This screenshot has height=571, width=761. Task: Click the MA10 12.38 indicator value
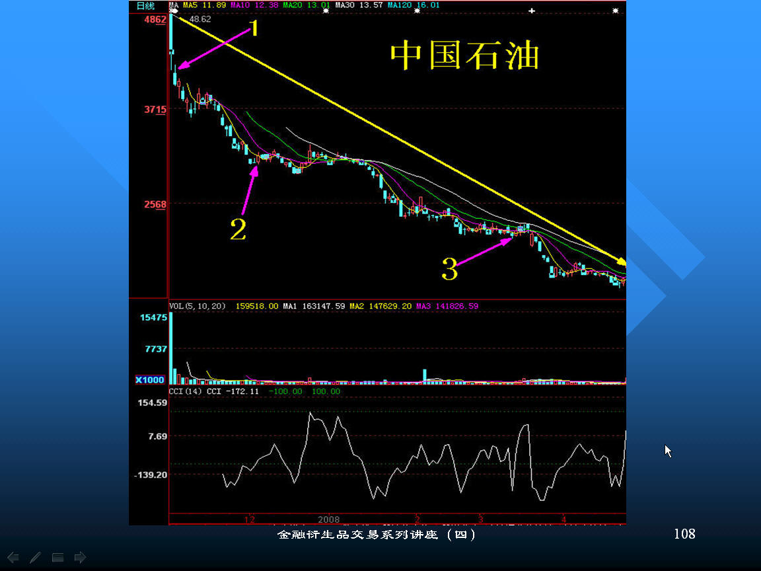click(x=254, y=5)
